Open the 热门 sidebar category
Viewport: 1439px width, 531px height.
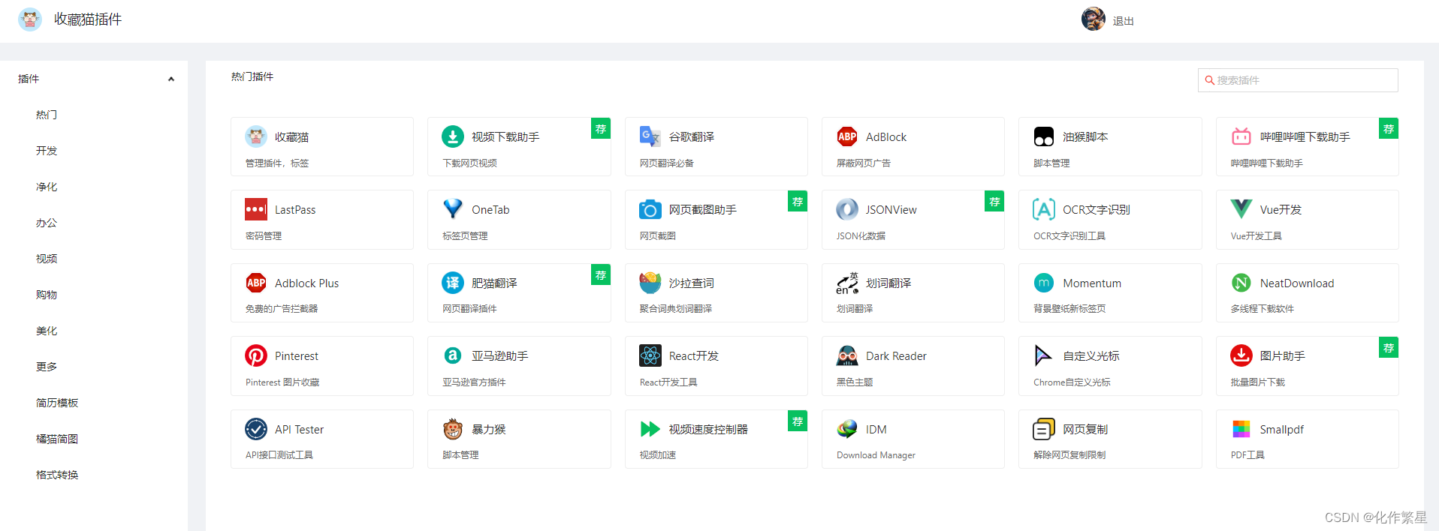47,115
